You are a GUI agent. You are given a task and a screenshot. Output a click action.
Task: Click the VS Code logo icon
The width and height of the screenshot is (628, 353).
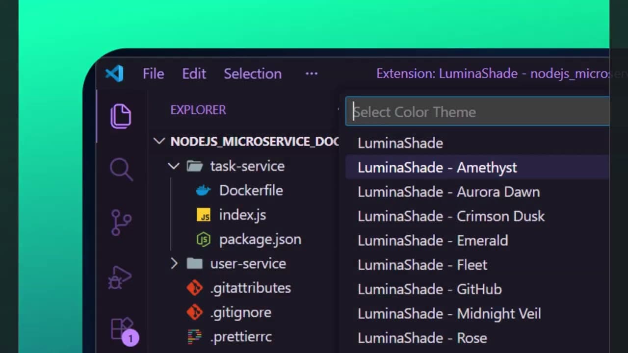coord(114,73)
